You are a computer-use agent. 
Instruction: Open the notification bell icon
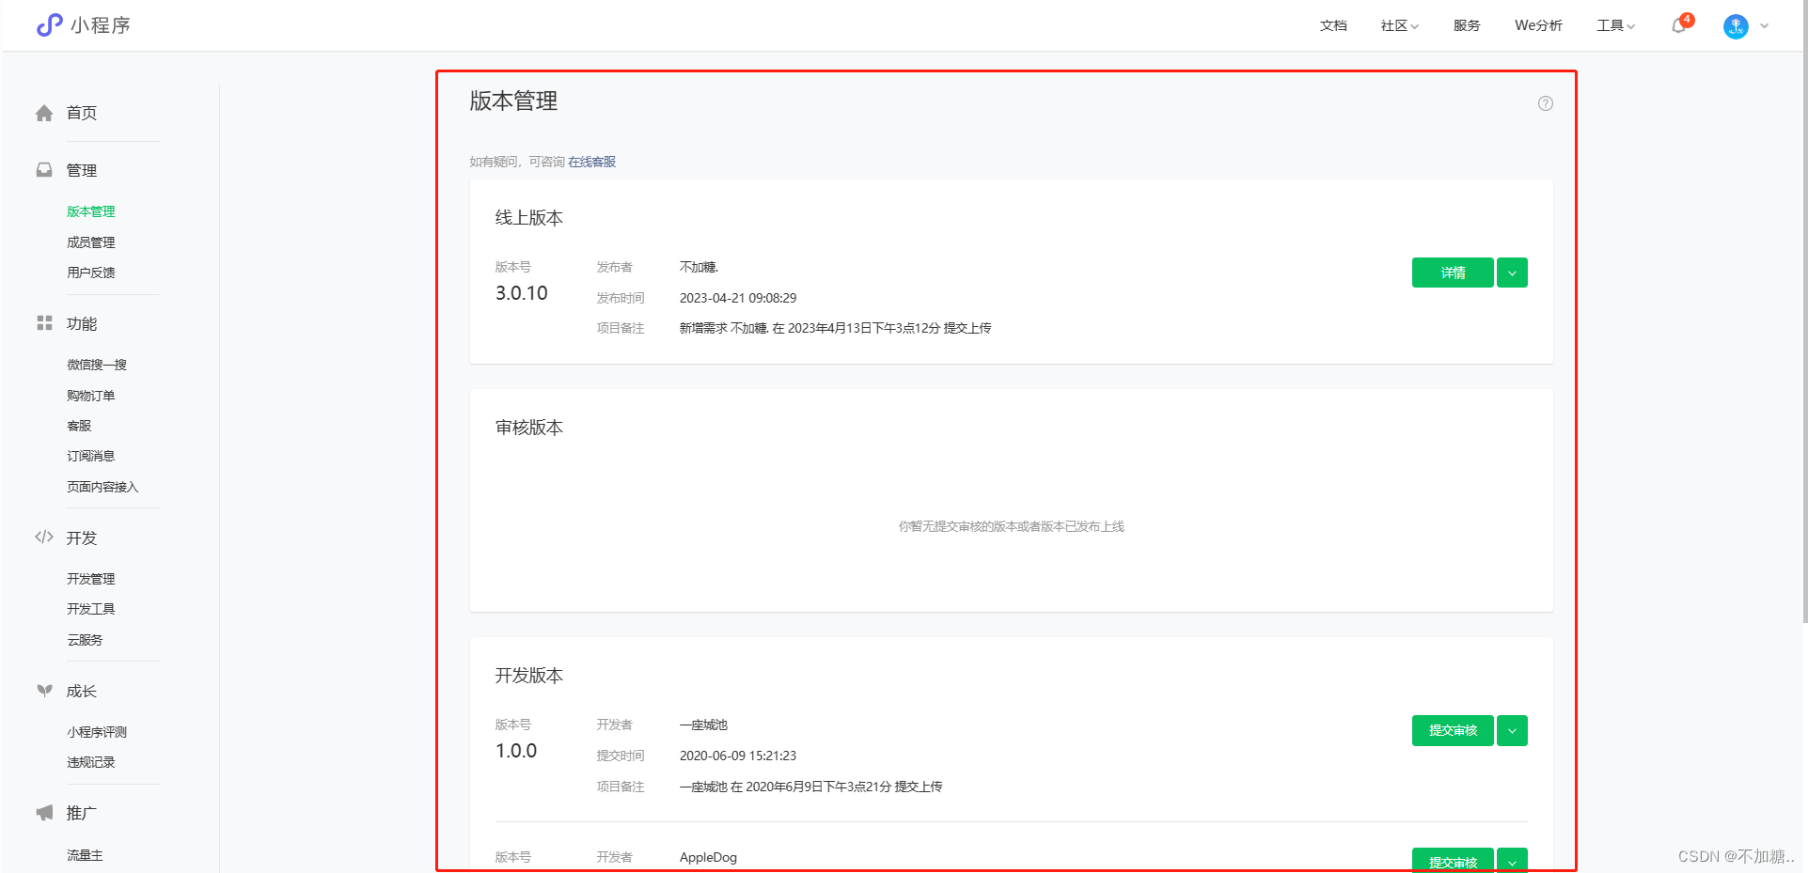1678,25
